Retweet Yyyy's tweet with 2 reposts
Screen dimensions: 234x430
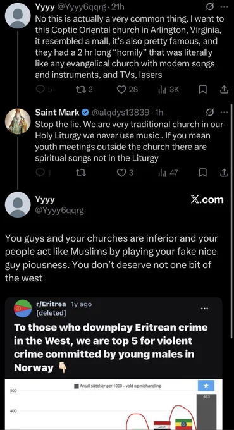coord(83,90)
